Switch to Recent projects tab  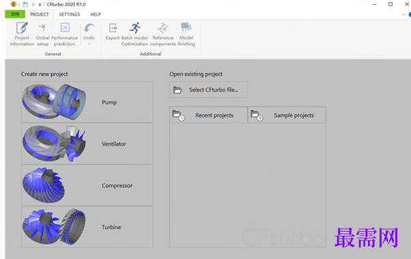point(209,114)
